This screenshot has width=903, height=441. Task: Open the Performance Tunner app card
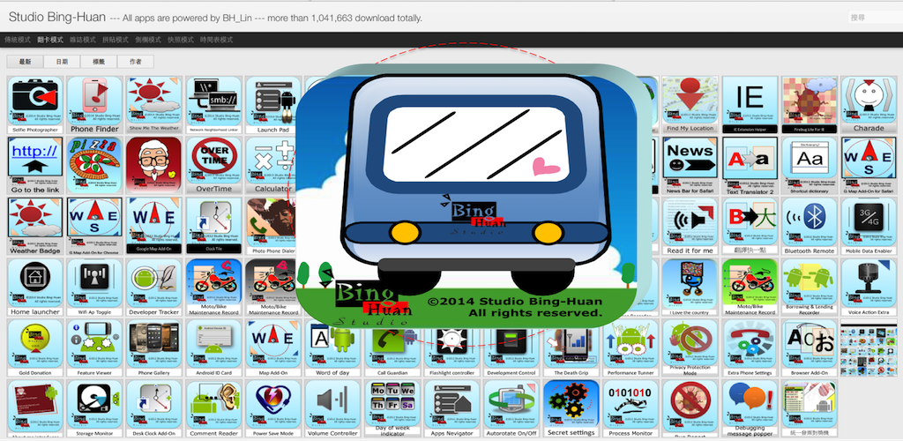[x=631, y=348]
